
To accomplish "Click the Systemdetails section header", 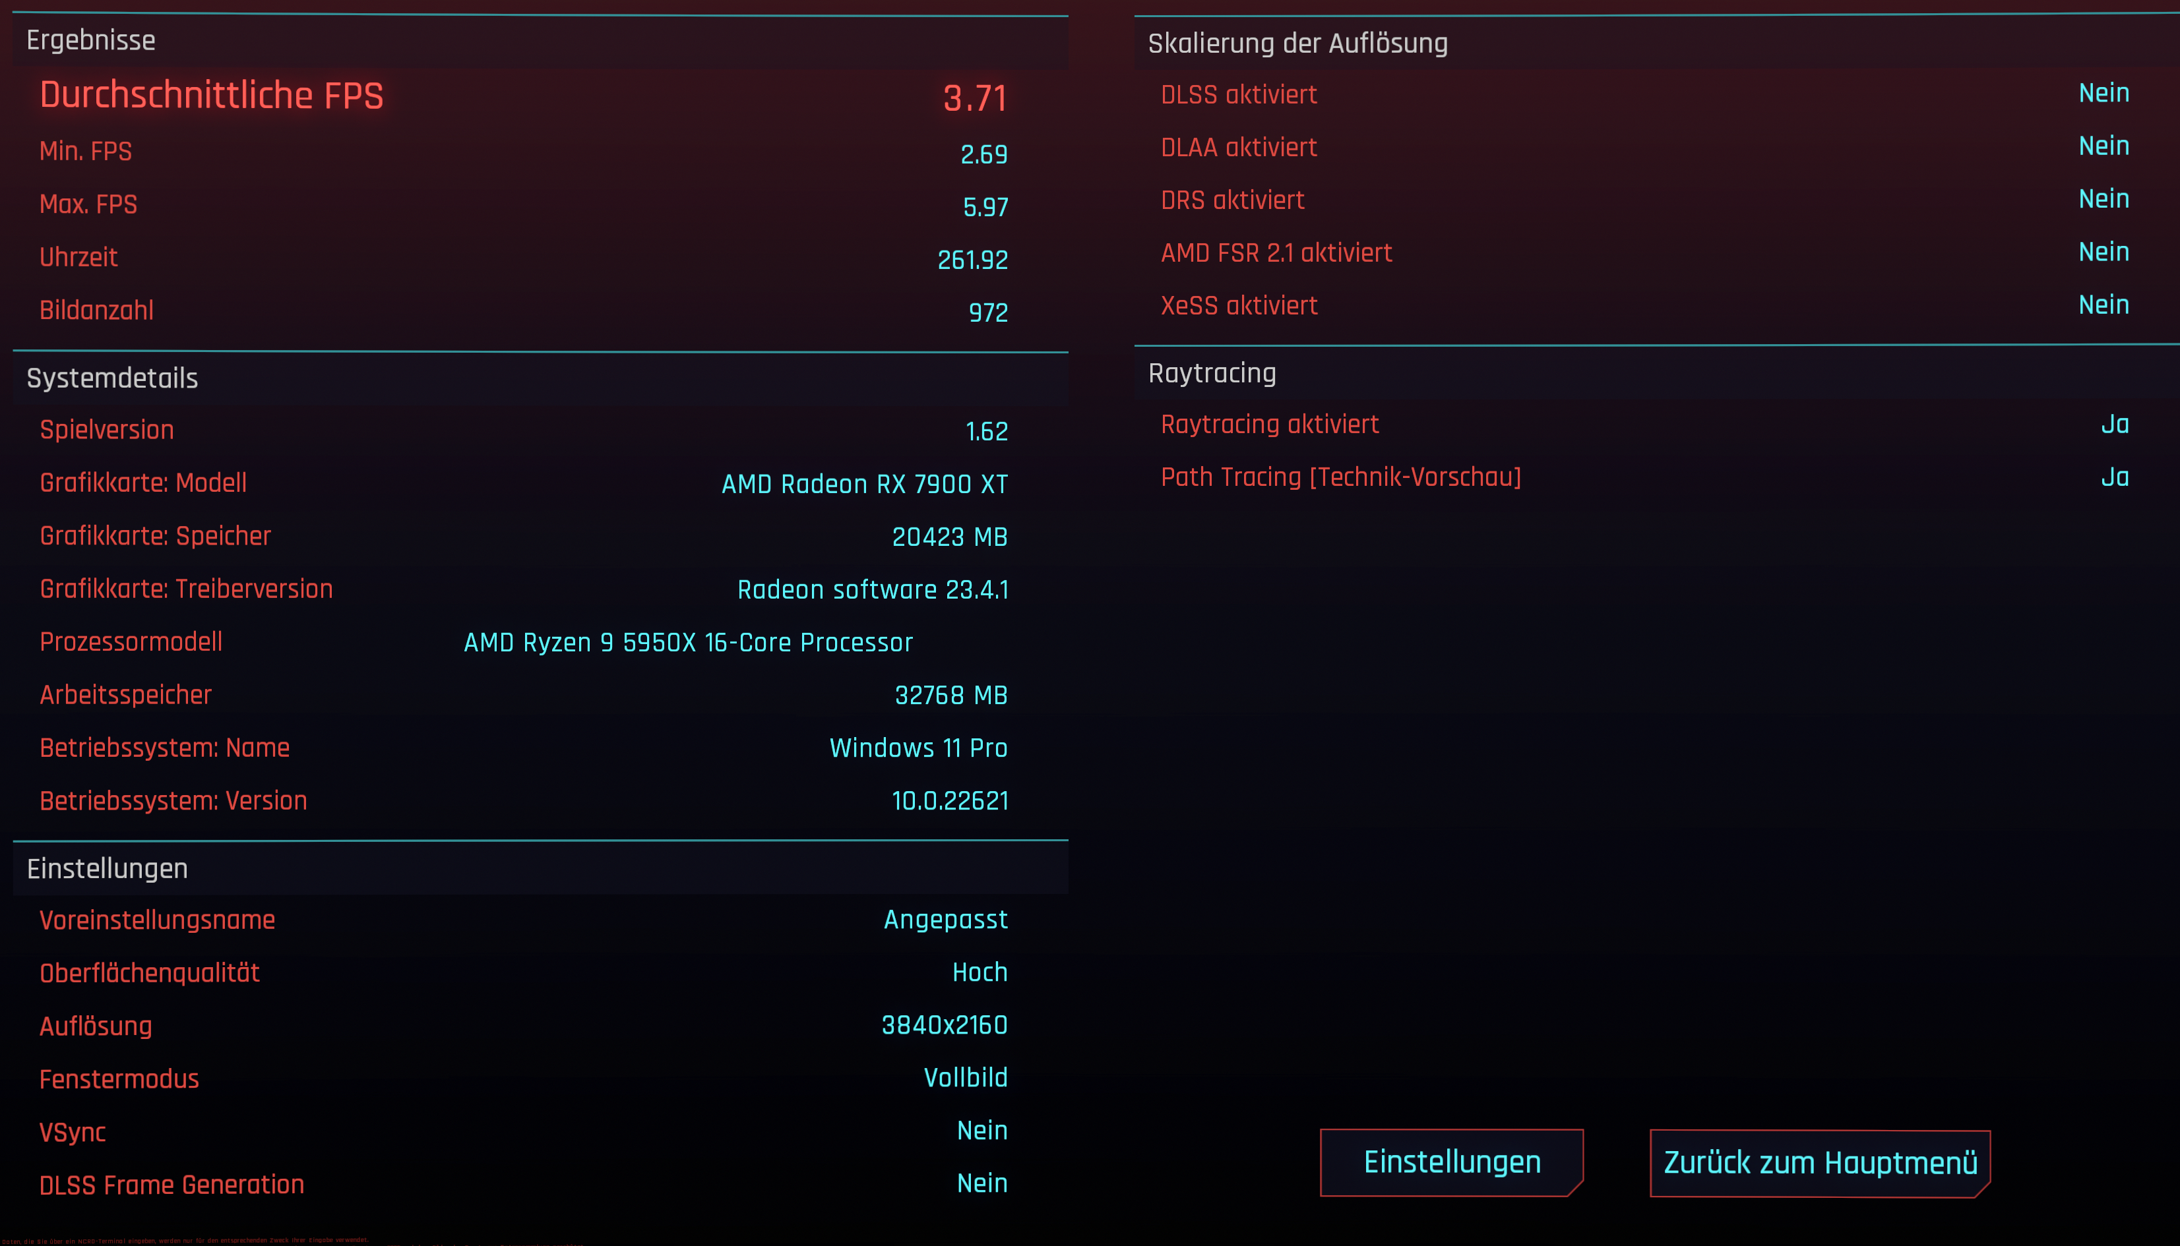I will 112,378.
